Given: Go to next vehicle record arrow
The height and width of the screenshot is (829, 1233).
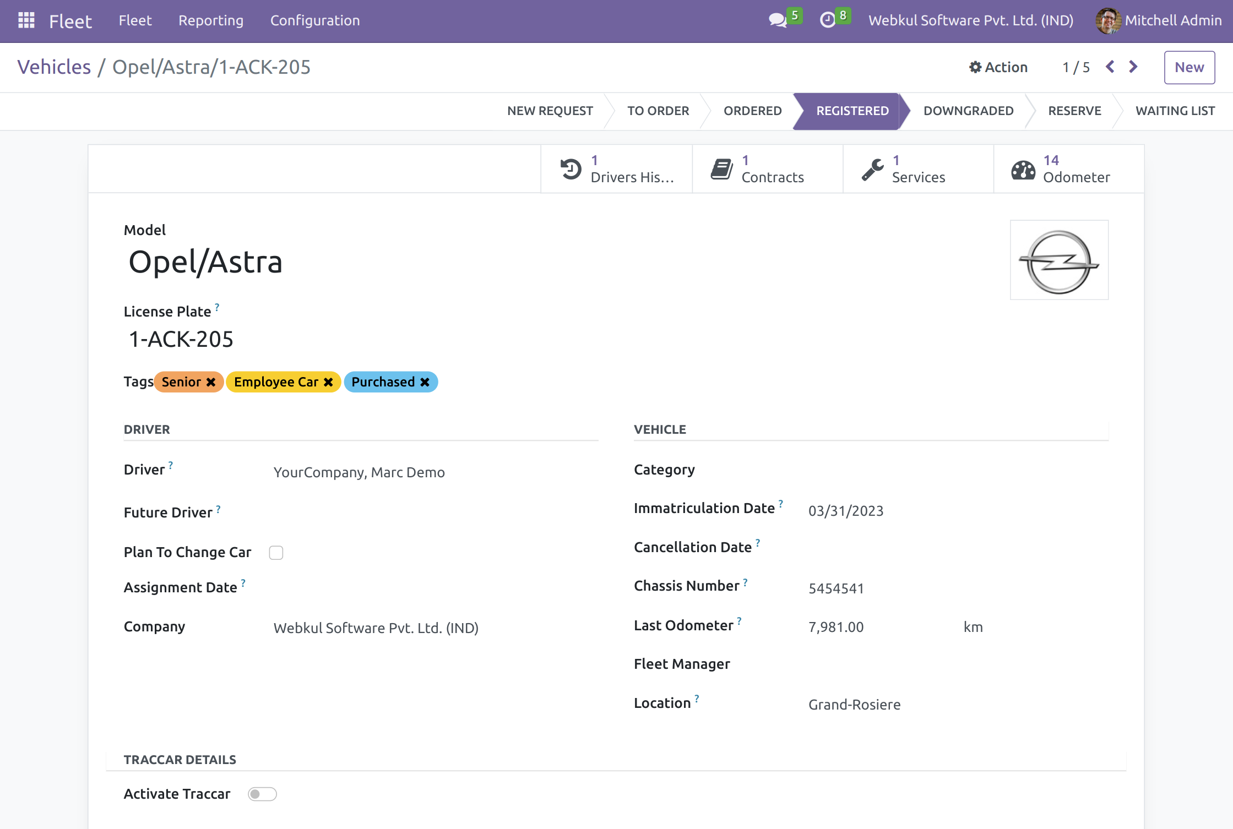Looking at the screenshot, I should pyautogui.click(x=1133, y=67).
